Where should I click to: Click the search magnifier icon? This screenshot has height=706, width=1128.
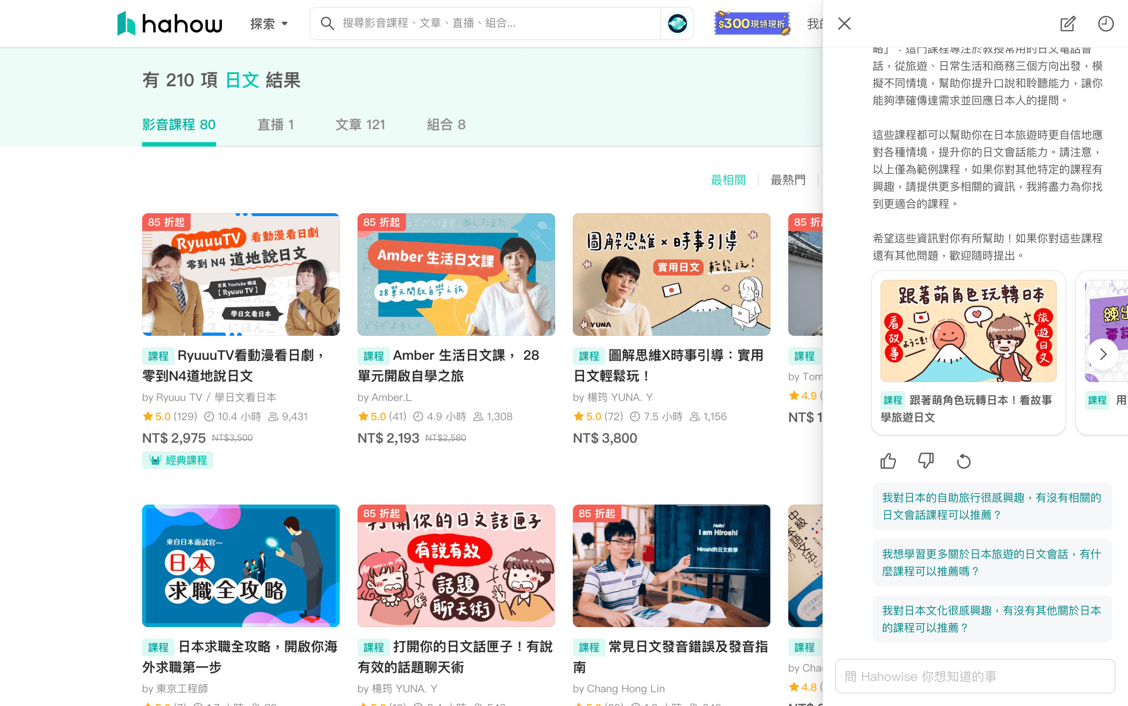point(327,24)
